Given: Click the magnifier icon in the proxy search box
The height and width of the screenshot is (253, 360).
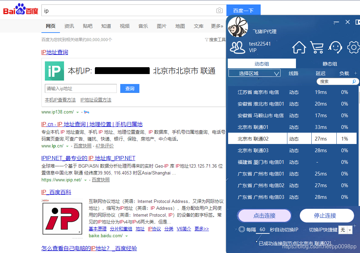Looking at the screenshot, I should [354, 81].
